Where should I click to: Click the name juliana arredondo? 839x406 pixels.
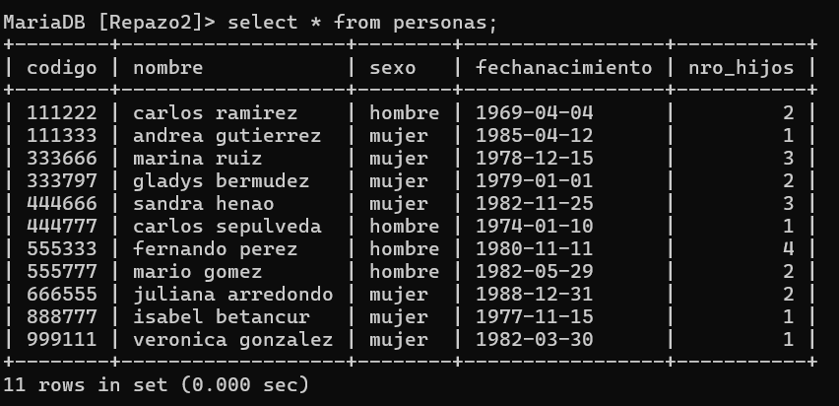pyautogui.click(x=232, y=294)
